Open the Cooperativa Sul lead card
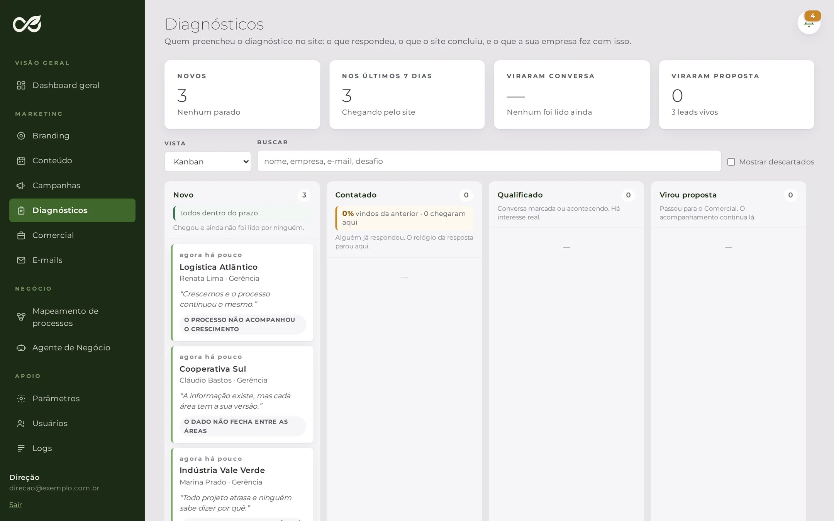Viewport: 834px width, 521px height. pyautogui.click(x=242, y=394)
